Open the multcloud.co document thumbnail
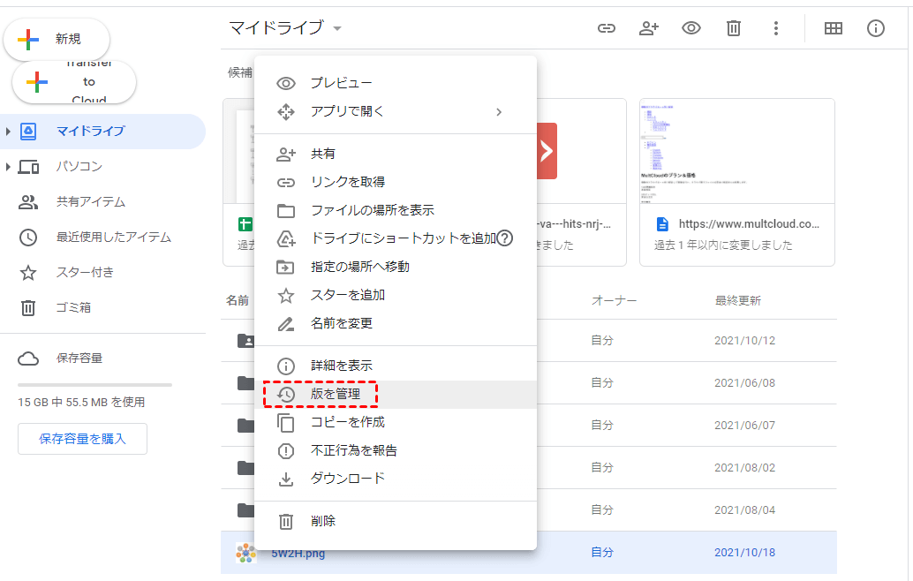Viewport: 913px width, 581px height. pos(737,151)
